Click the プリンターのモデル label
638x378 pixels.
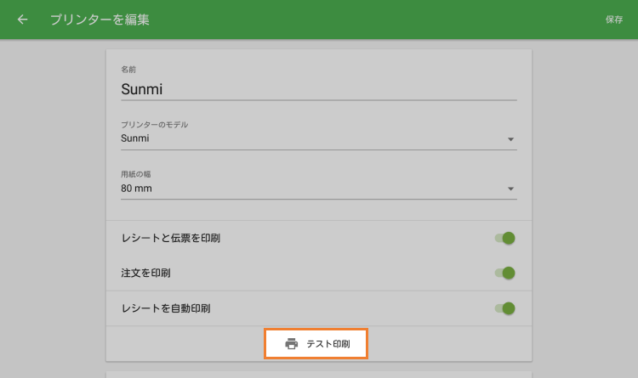pyautogui.click(x=155, y=125)
